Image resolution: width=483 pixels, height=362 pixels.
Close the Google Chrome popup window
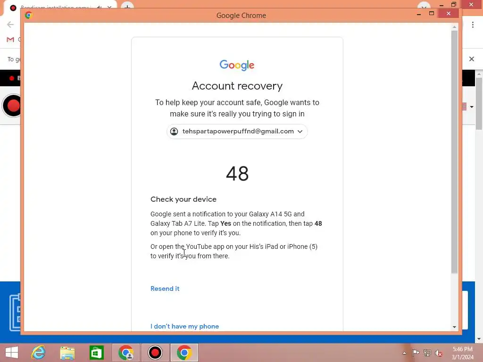(x=449, y=13)
